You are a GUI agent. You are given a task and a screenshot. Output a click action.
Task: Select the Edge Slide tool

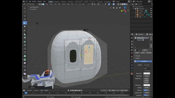(25, 66)
